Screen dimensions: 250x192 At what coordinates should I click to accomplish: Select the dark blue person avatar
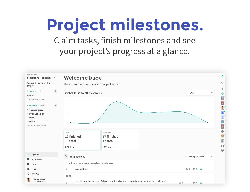click(x=222, y=113)
